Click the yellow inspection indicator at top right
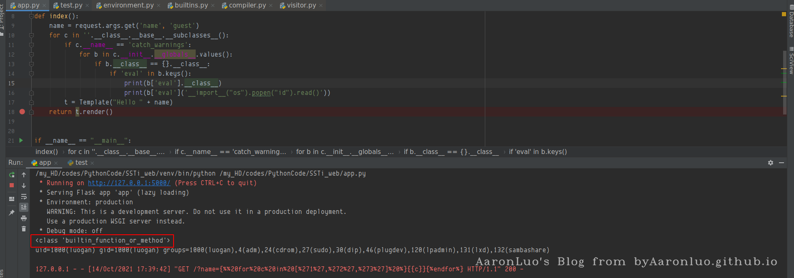This screenshot has height=278, width=794. pos(784,14)
